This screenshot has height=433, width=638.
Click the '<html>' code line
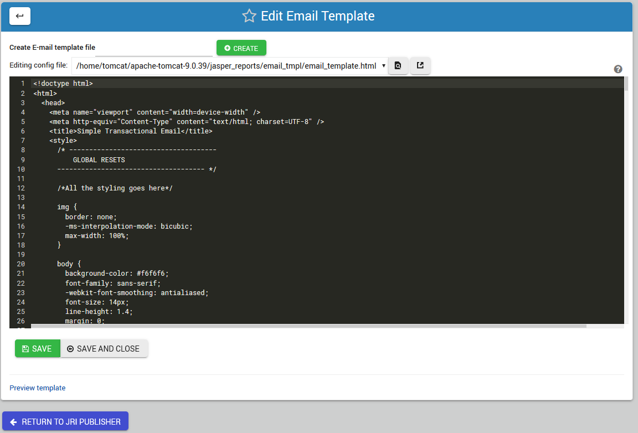(45, 94)
